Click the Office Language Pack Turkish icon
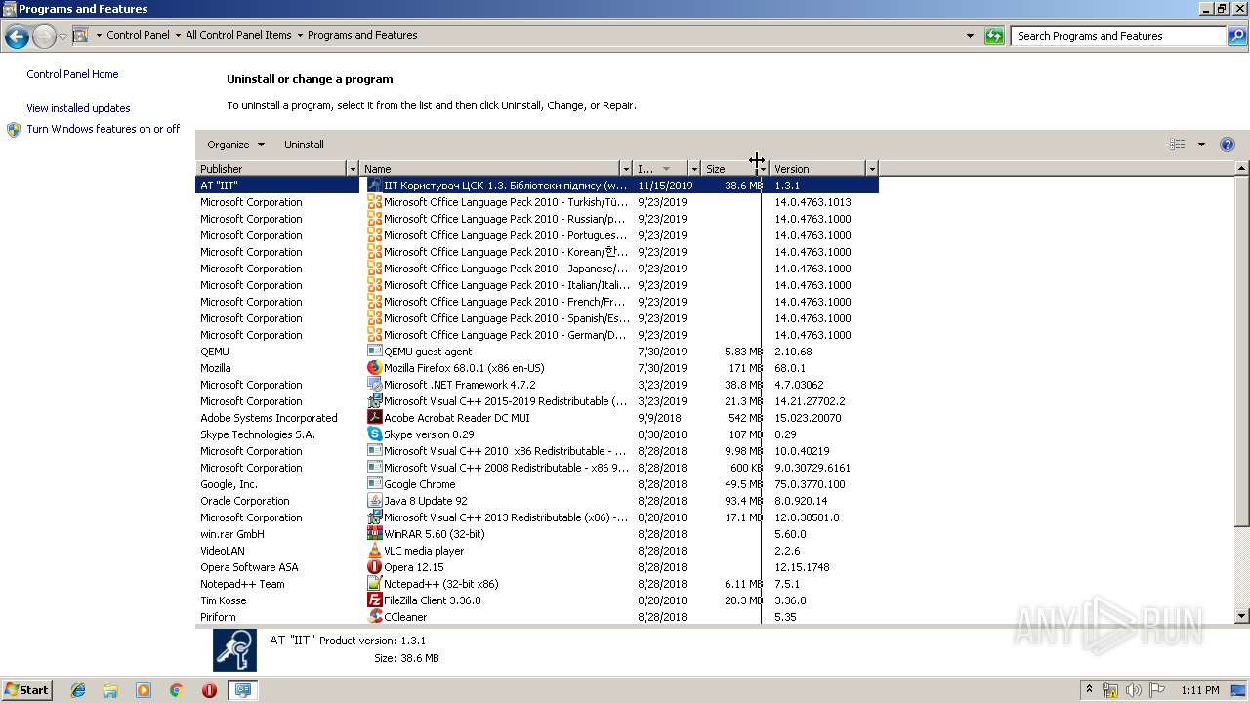 374,202
